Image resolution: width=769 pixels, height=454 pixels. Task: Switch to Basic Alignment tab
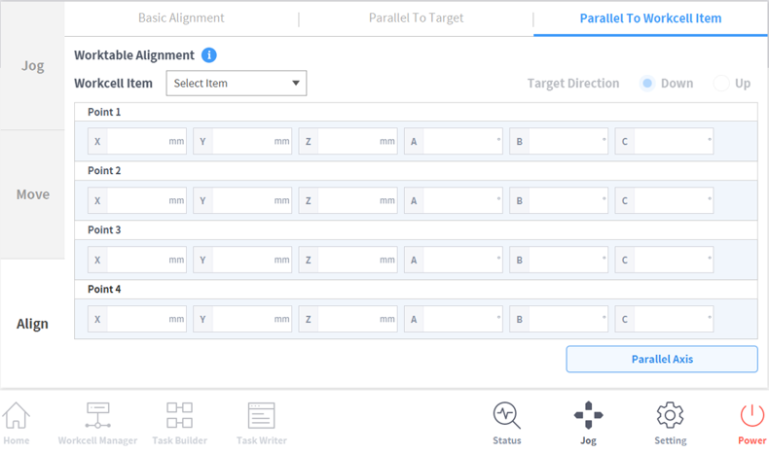point(181,18)
